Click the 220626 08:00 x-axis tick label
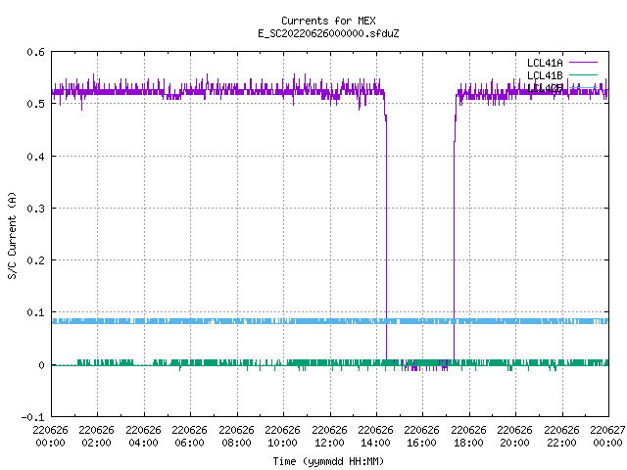The image size is (627, 470). (236, 437)
